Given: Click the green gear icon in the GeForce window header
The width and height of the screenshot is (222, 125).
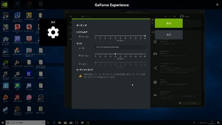Looking at the screenshot, I should click(174, 16).
